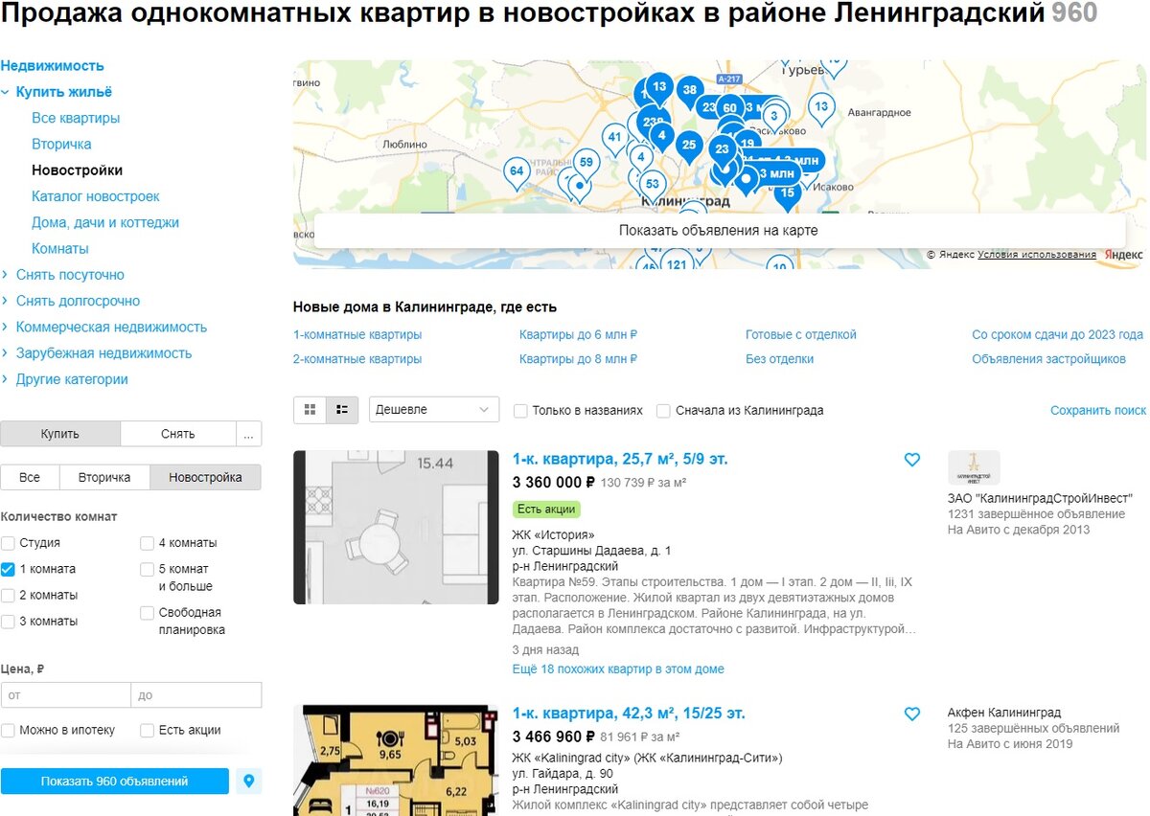The width and height of the screenshot is (1150, 816).
Task: Enable Можно в ипотеку checkbox
Action: point(8,731)
